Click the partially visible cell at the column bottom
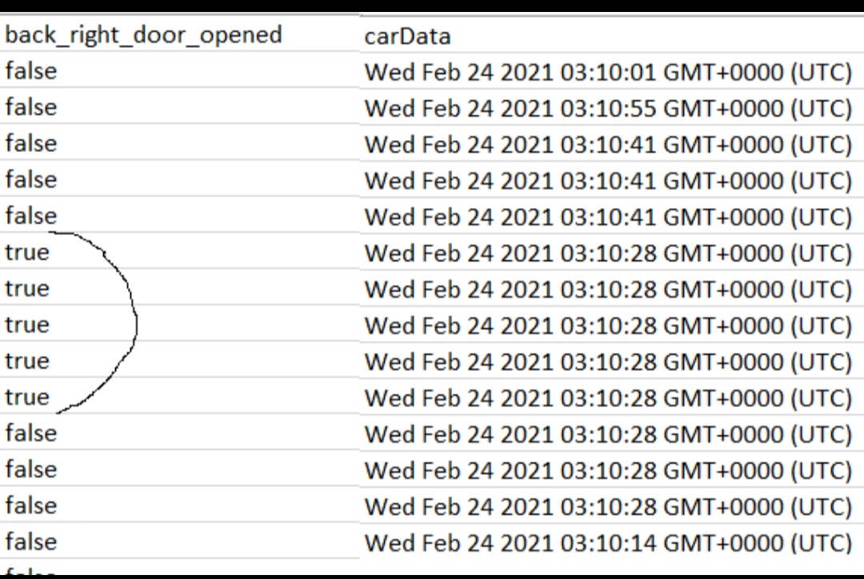The image size is (864, 579). click(31, 569)
